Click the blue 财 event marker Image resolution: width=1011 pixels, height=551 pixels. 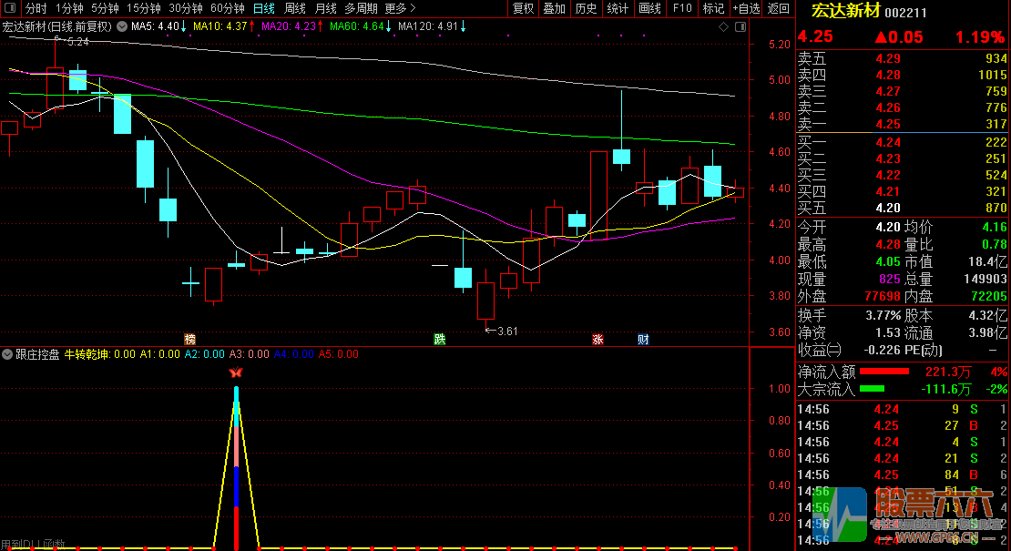[643, 339]
